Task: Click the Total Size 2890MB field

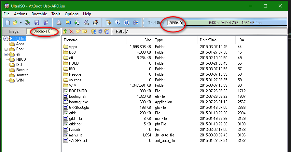Action: [175, 23]
